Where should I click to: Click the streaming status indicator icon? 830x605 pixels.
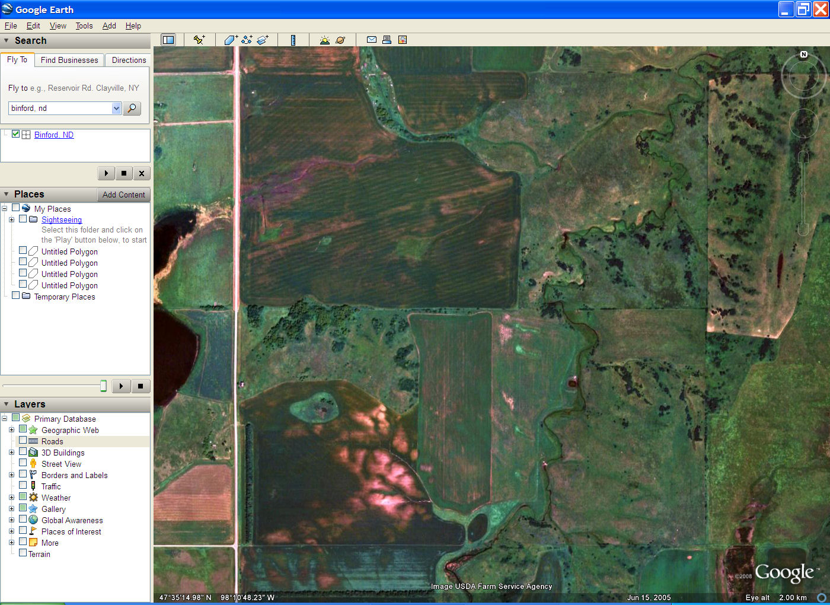[x=822, y=597]
